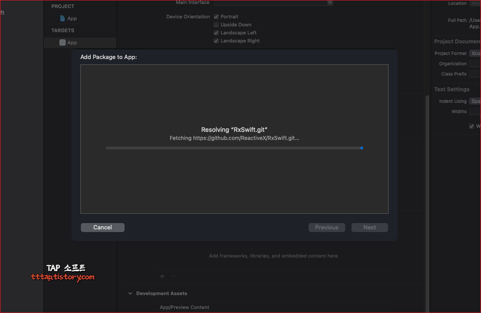
Task: Click the Full Path label in inspector
Action: [457, 20]
